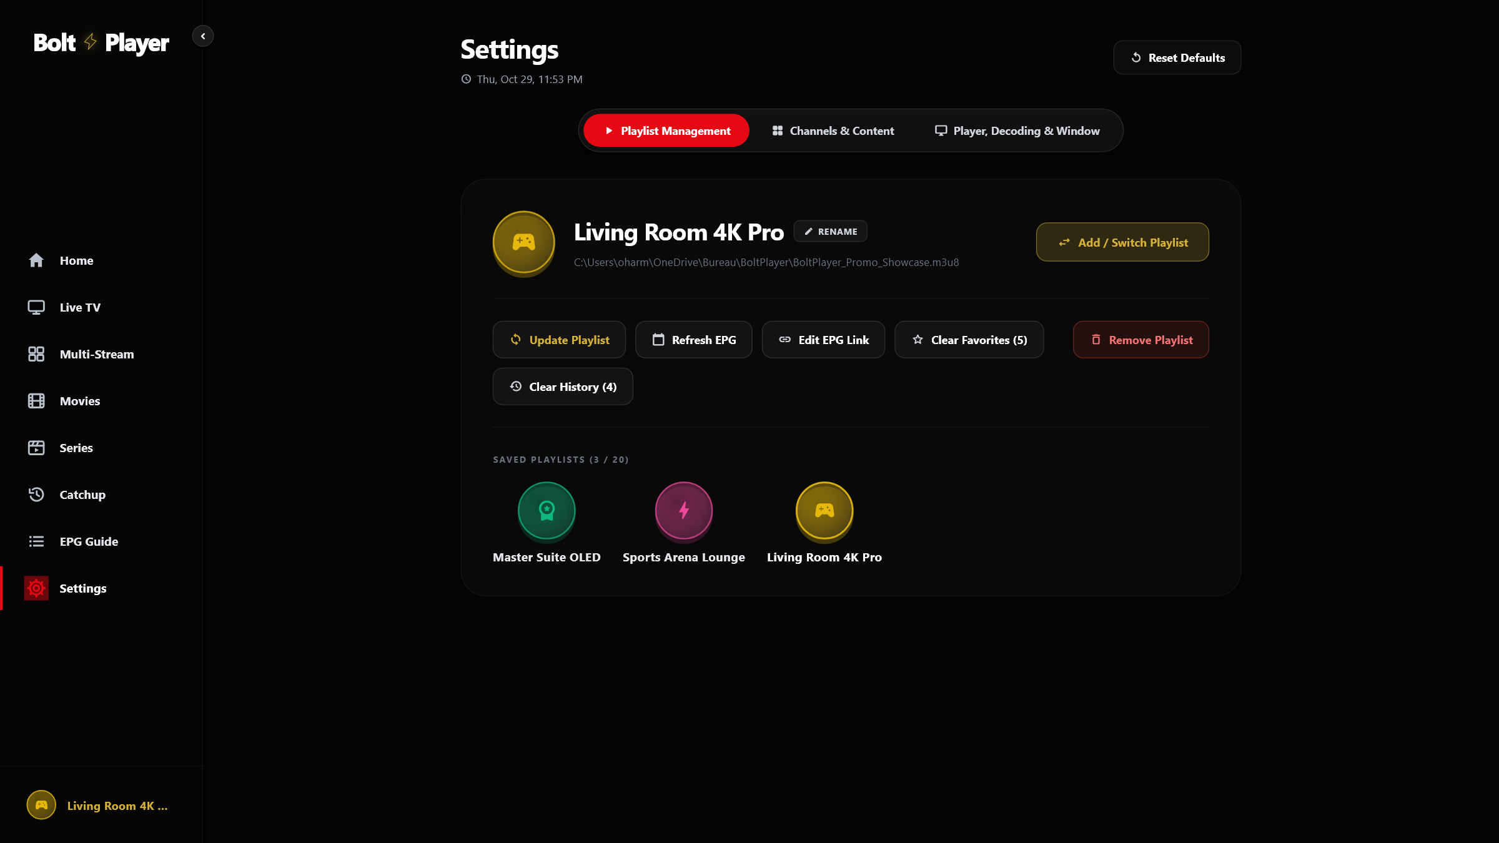Select the Sports Arena Lounge playlist avatar
The height and width of the screenshot is (843, 1499).
point(684,510)
